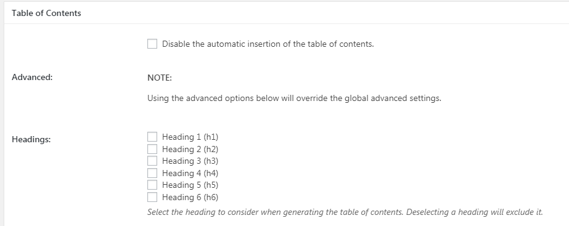Click the 'Headings:' row label
This screenshot has height=226, width=569.
pyautogui.click(x=31, y=140)
